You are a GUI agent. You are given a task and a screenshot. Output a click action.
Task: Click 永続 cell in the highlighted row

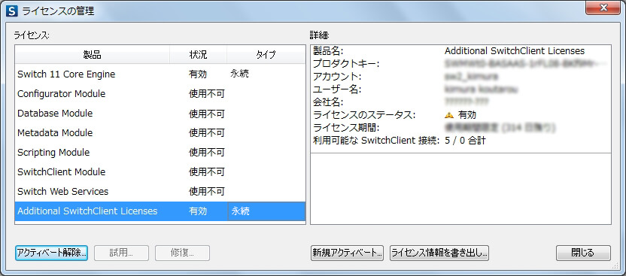tap(266, 211)
